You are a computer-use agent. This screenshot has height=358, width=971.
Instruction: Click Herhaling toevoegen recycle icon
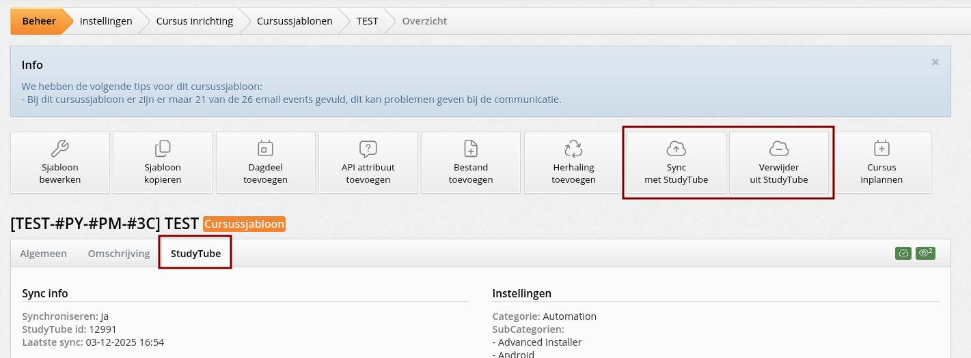pos(573,149)
